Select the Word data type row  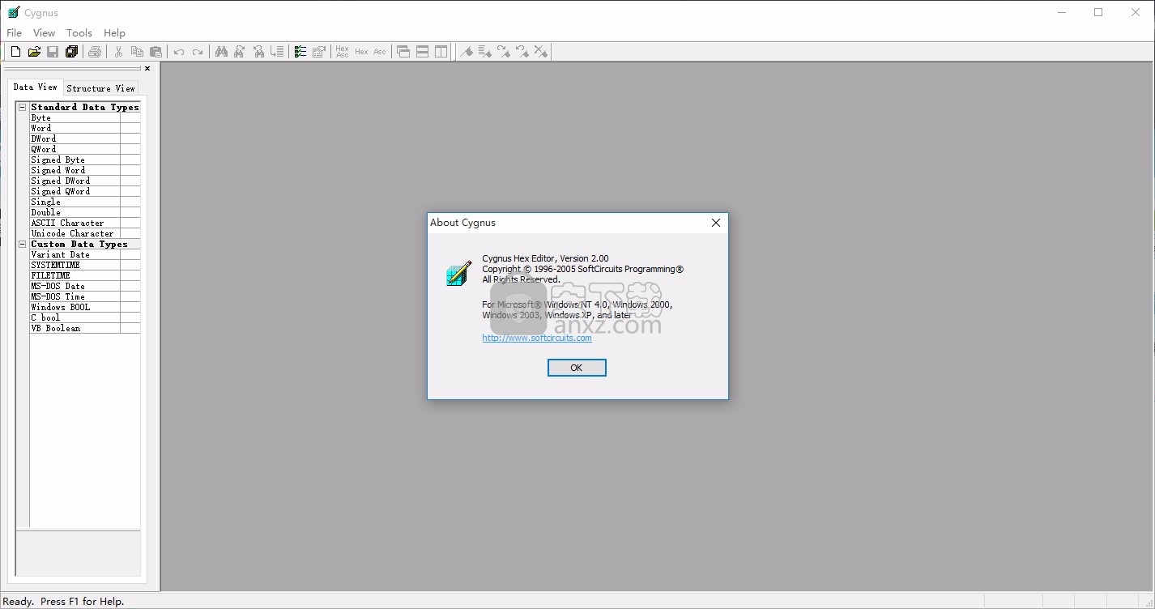coord(85,128)
